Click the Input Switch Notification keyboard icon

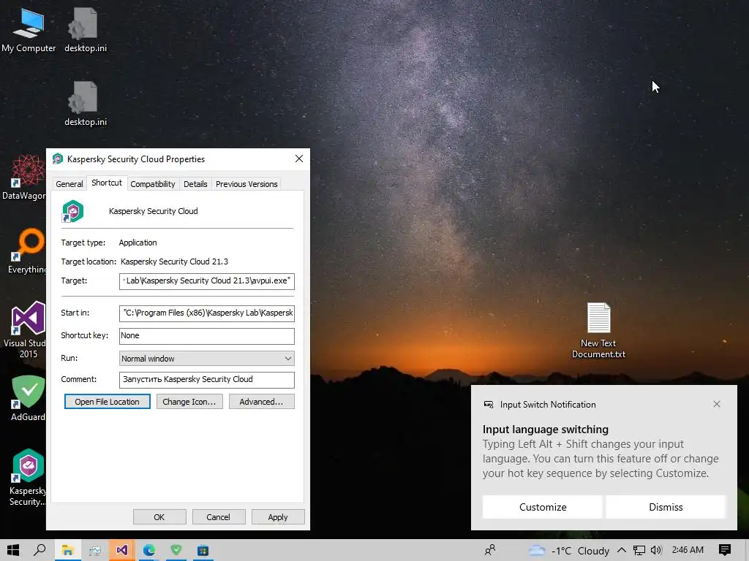(488, 405)
